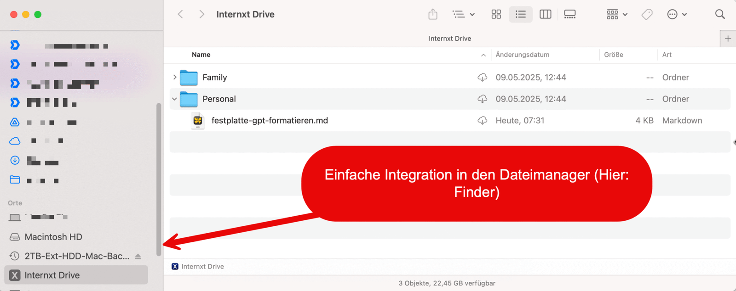
Task: Open the list sorting options dropdown
Action: tap(464, 14)
